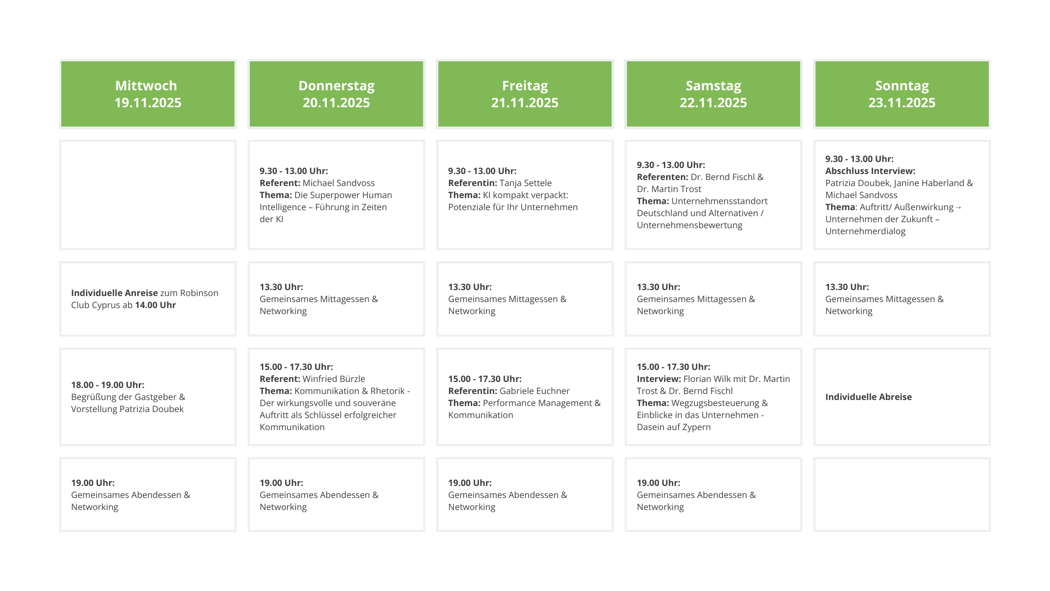Screen dimensions: 1050x591
Task: Select Sunday's 13.30 Uhr Mittagessen box
Action: (902, 299)
